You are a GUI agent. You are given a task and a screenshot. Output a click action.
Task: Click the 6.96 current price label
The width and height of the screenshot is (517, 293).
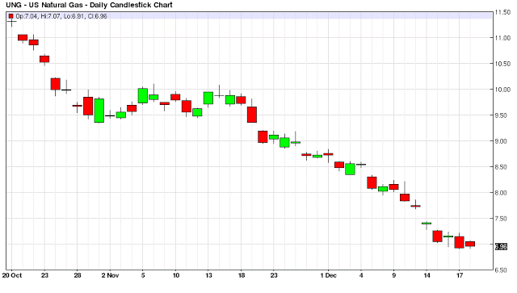501,246
